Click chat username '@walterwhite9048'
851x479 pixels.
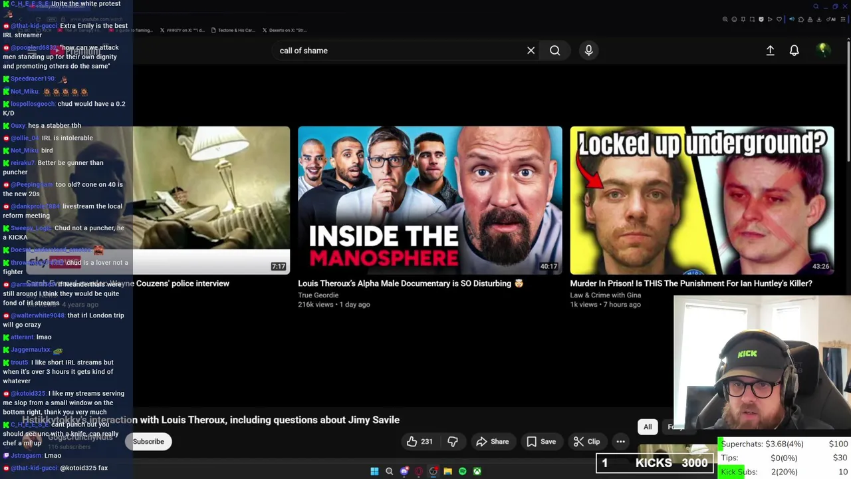click(x=38, y=315)
